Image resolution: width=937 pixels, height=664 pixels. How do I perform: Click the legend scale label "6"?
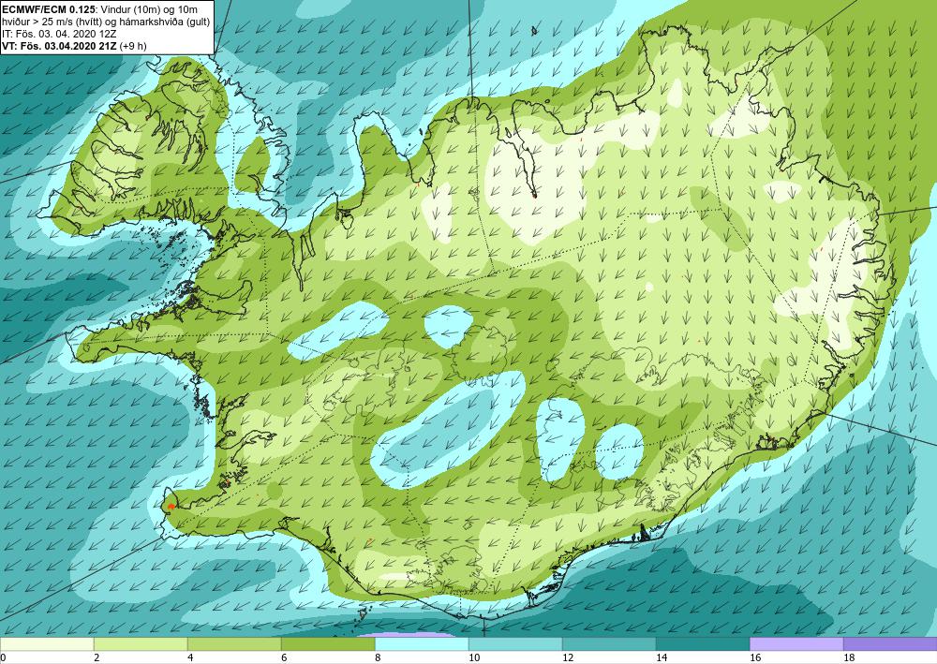pyautogui.click(x=284, y=657)
